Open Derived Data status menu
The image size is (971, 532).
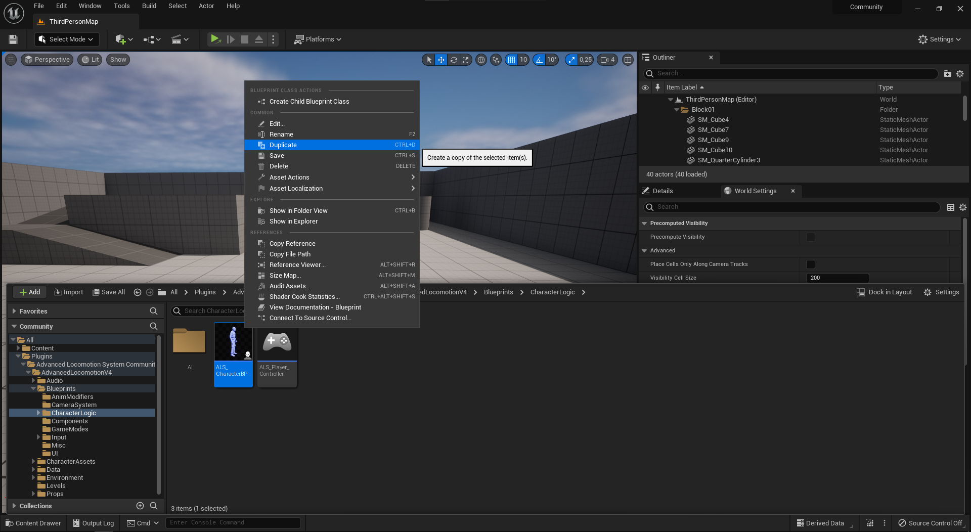(x=820, y=523)
